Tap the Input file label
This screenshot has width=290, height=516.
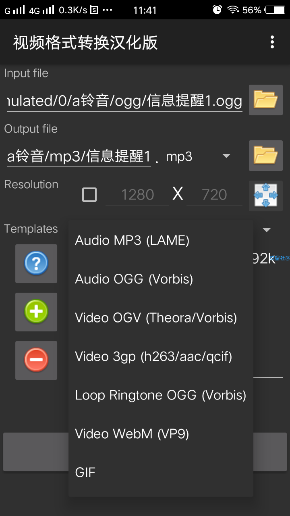tap(26, 73)
